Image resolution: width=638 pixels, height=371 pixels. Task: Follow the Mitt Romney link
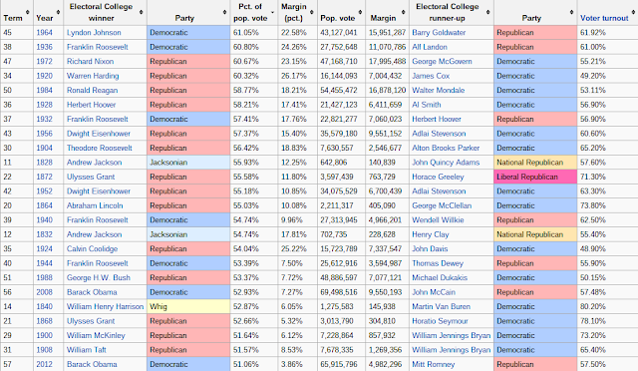[433, 364]
